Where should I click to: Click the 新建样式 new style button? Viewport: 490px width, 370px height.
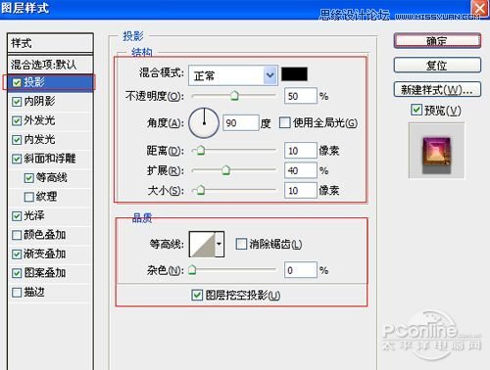click(x=437, y=89)
